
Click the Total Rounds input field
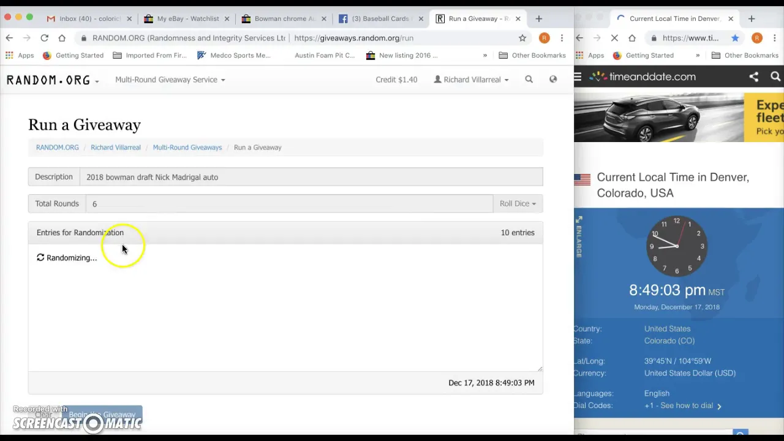click(289, 204)
